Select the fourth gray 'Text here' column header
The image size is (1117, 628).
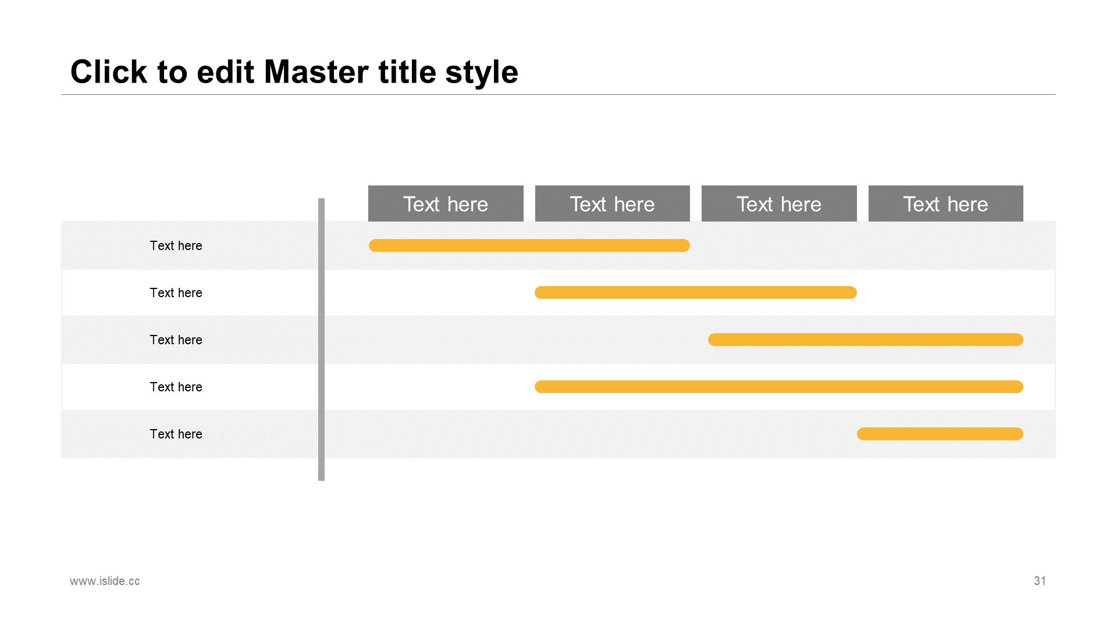pos(945,204)
